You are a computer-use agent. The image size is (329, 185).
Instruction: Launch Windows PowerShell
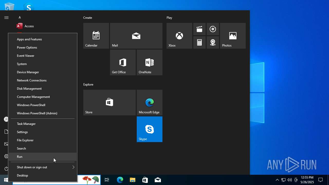[x=43, y=105]
